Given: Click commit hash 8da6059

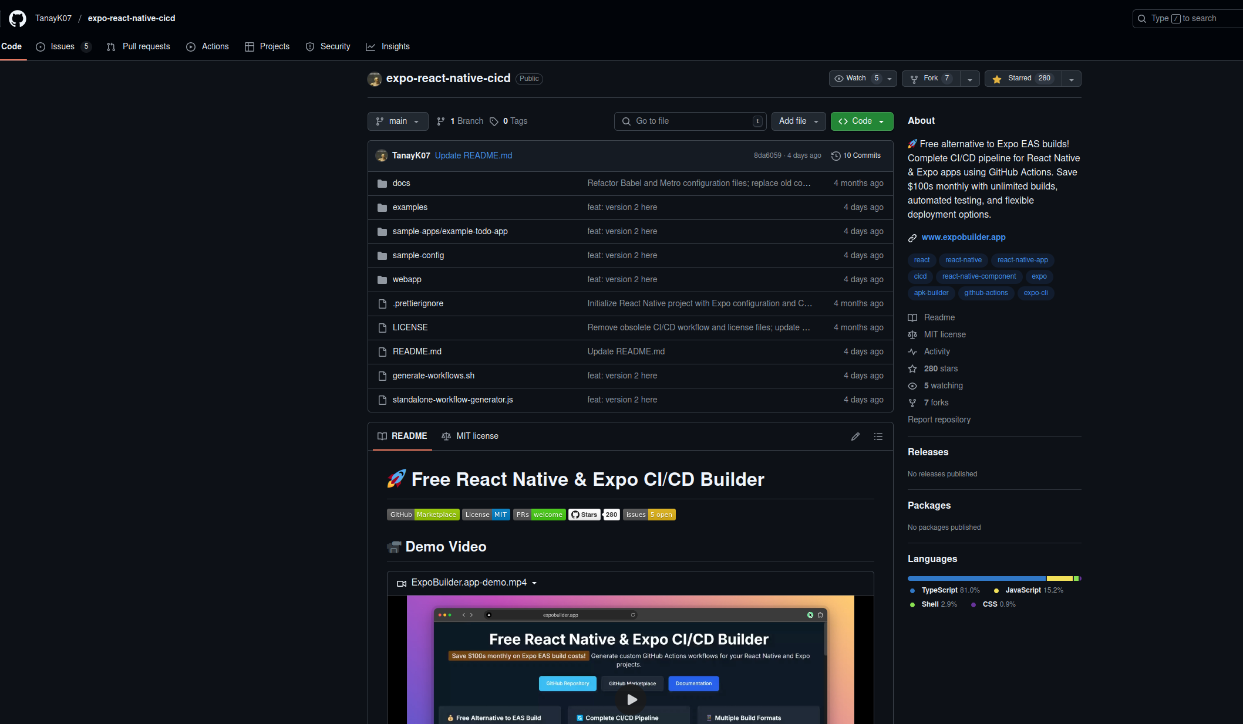Looking at the screenshot, I should 767,155.
